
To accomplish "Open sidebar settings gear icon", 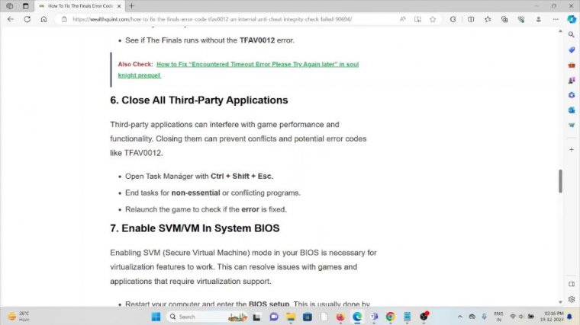I will coord(571,299).
